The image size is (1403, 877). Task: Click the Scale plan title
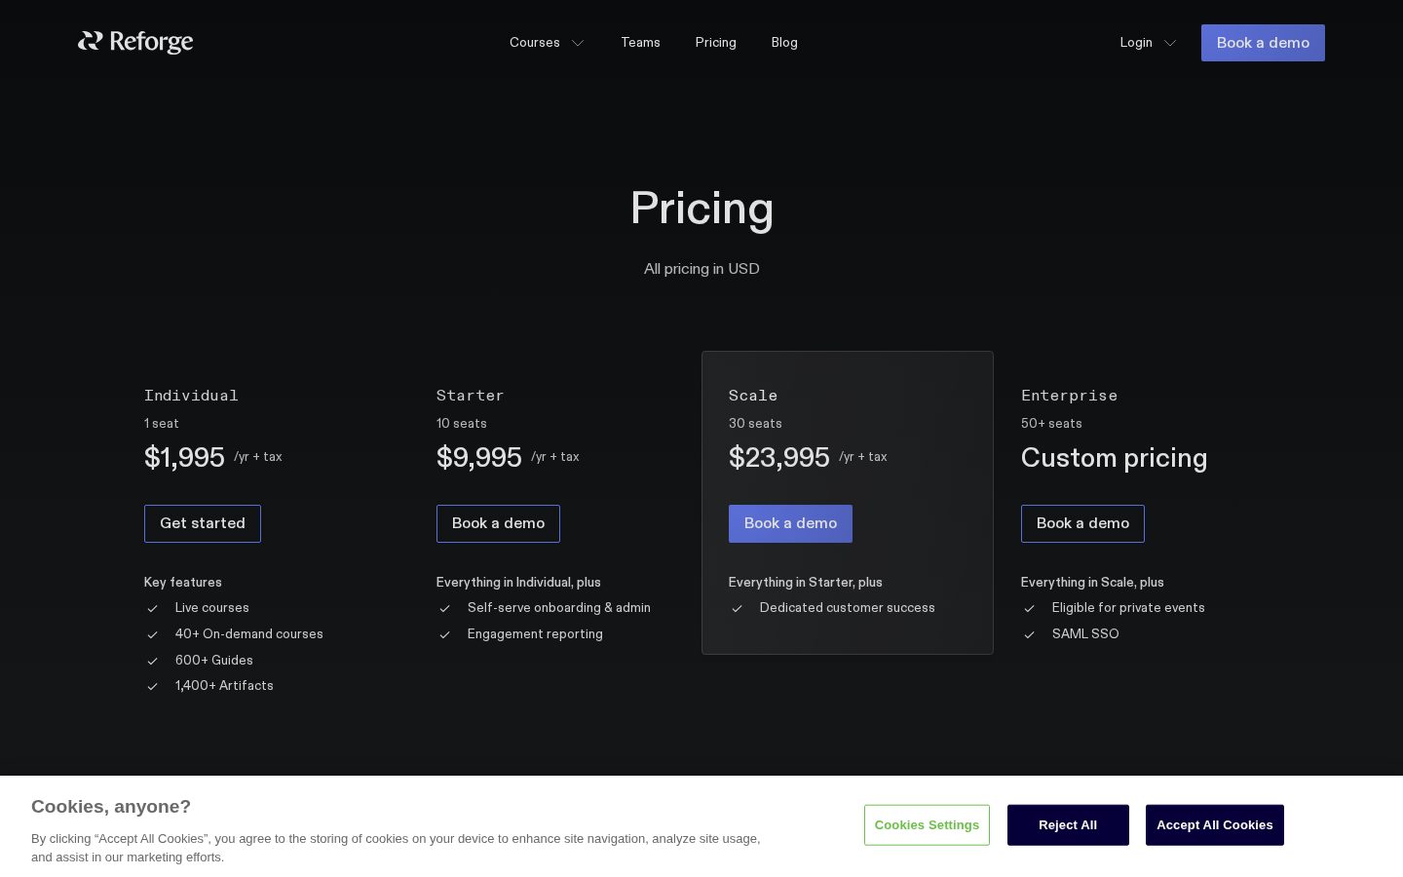coord(753,396)
